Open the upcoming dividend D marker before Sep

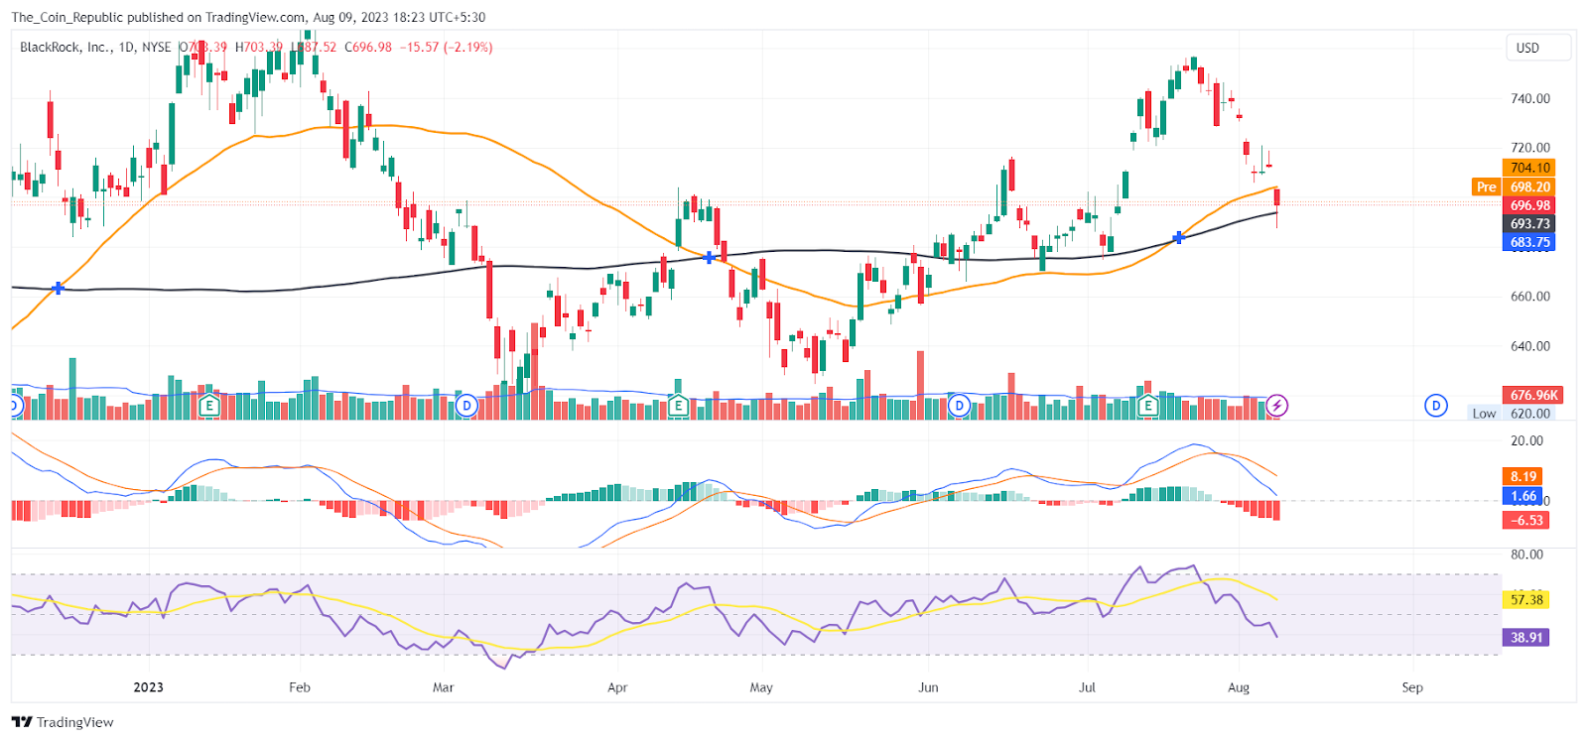[1436, 405]
